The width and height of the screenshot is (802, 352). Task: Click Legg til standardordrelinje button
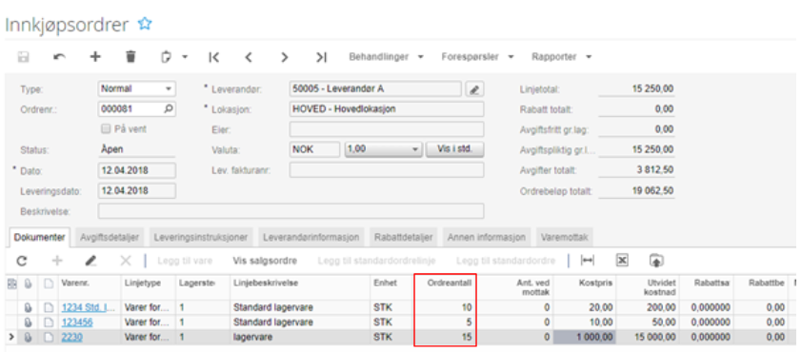376,261
